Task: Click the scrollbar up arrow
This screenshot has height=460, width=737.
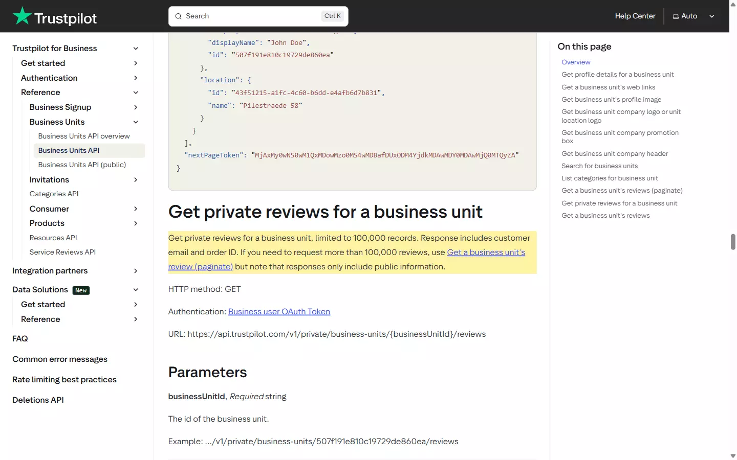Action: [733, 4]
